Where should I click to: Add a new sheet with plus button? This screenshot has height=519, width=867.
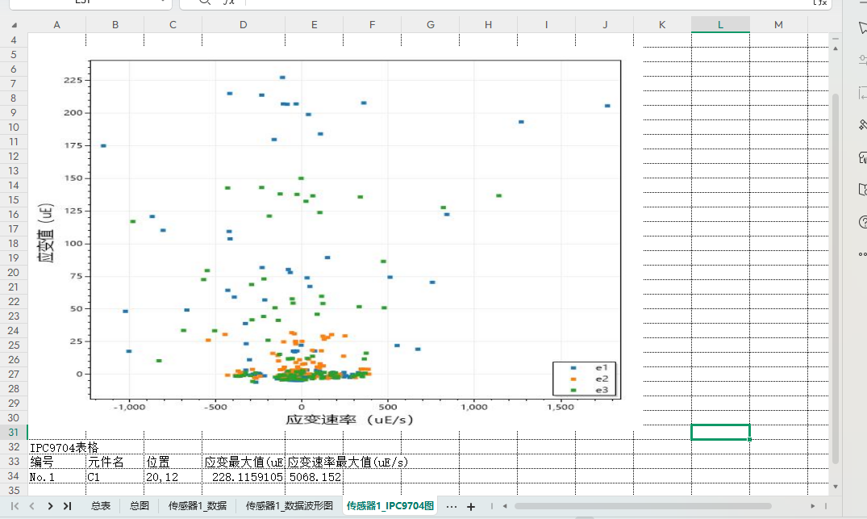471,506
